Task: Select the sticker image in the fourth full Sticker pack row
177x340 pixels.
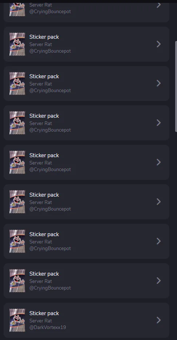Action: tap(17, 162)
